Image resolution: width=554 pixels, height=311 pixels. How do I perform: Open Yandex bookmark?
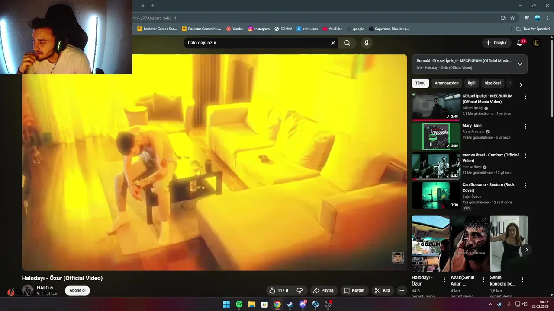(x=235, y=29)
